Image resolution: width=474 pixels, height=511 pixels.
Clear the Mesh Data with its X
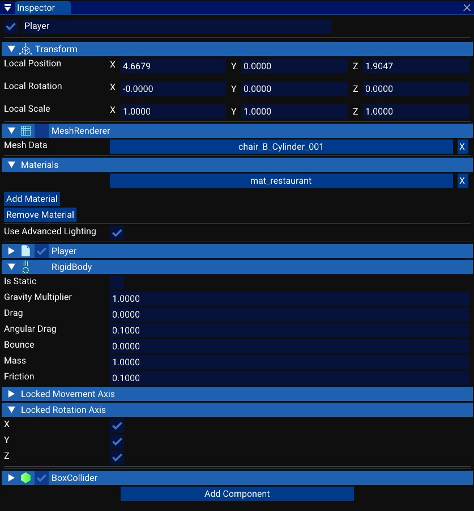pyautogui.click(x=462, y=147)
